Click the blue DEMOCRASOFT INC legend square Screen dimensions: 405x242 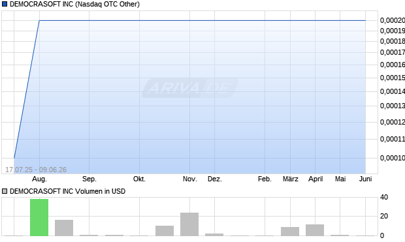pyautogui.click(x=5, y=4)
